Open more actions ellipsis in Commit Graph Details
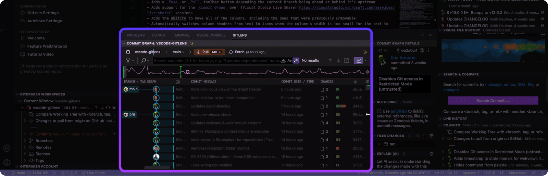The image size is (548, 176). [428, 50]
